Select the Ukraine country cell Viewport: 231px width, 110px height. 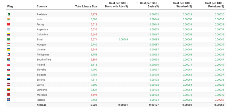[41, 49]
